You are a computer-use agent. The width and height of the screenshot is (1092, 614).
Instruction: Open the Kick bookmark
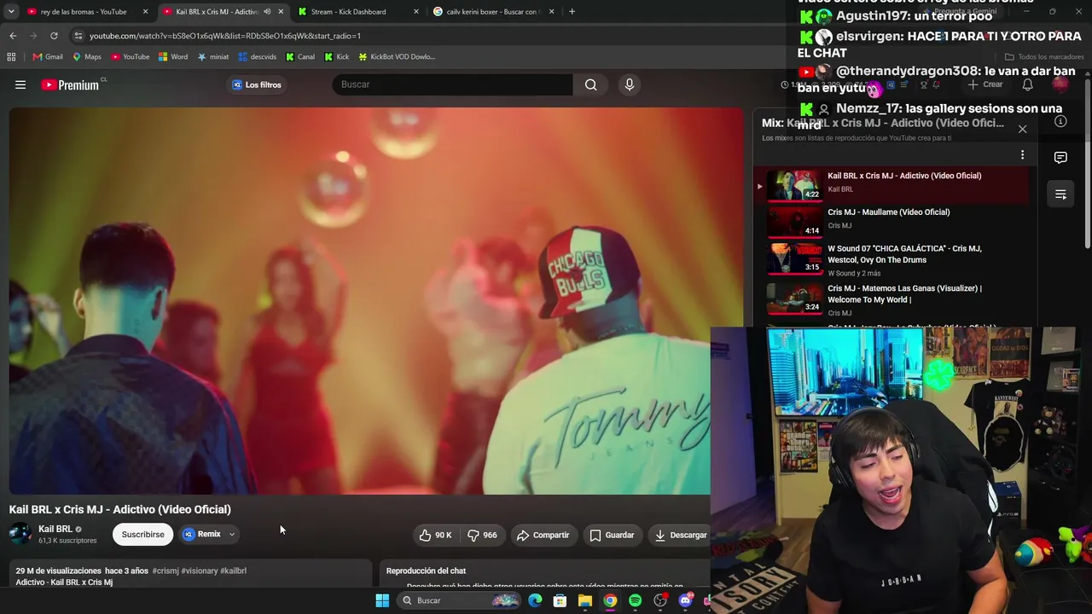click(337, 57)
